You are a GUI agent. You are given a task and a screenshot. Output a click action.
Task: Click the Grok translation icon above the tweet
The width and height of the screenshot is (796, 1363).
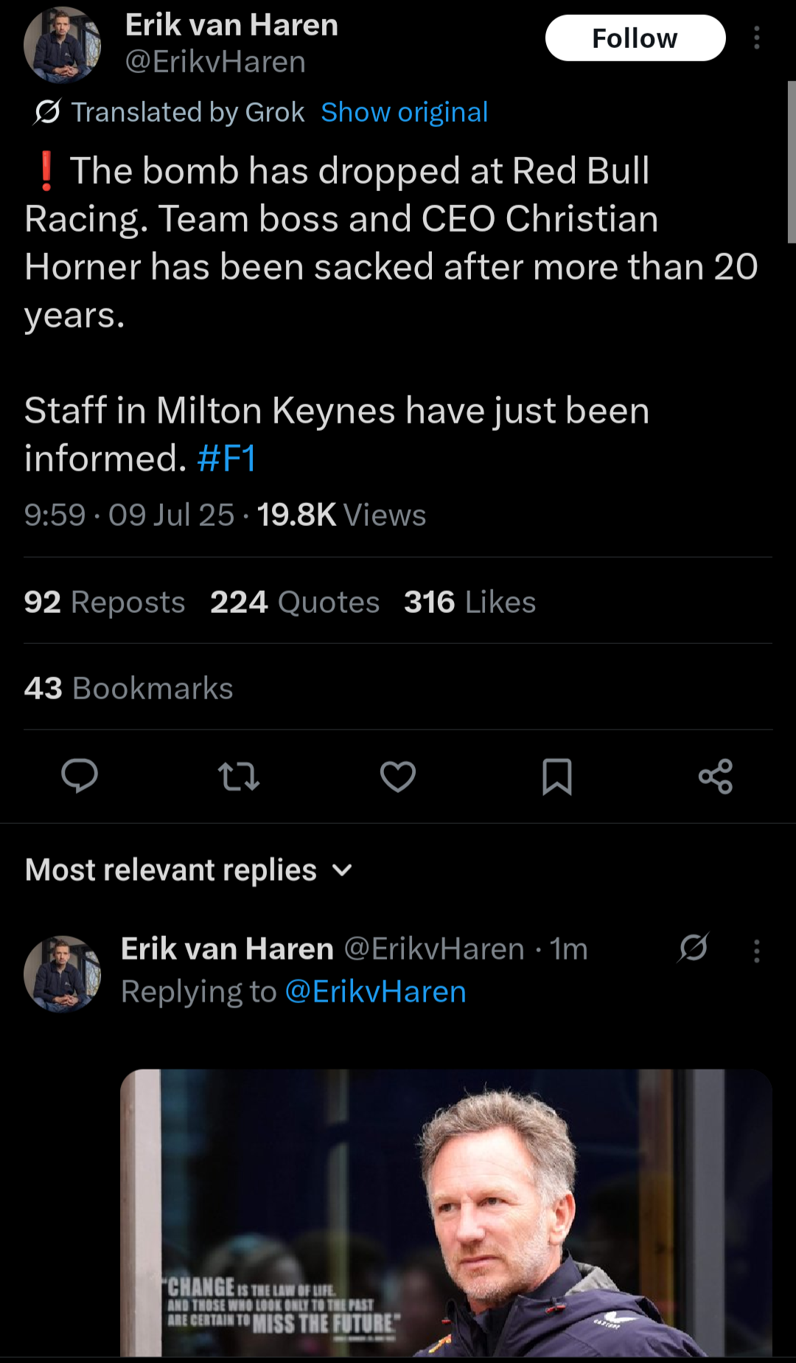tap(46, 112)
